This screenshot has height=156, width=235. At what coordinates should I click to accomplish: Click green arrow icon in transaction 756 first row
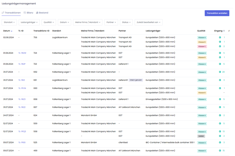point(220,38)
